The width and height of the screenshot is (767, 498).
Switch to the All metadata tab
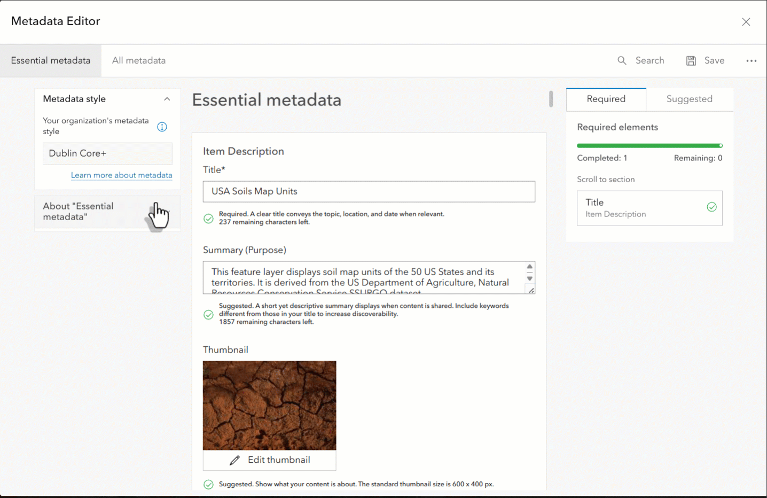tap(139, 60)
